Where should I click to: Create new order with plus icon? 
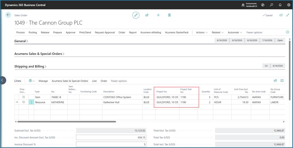click(158, 15)
